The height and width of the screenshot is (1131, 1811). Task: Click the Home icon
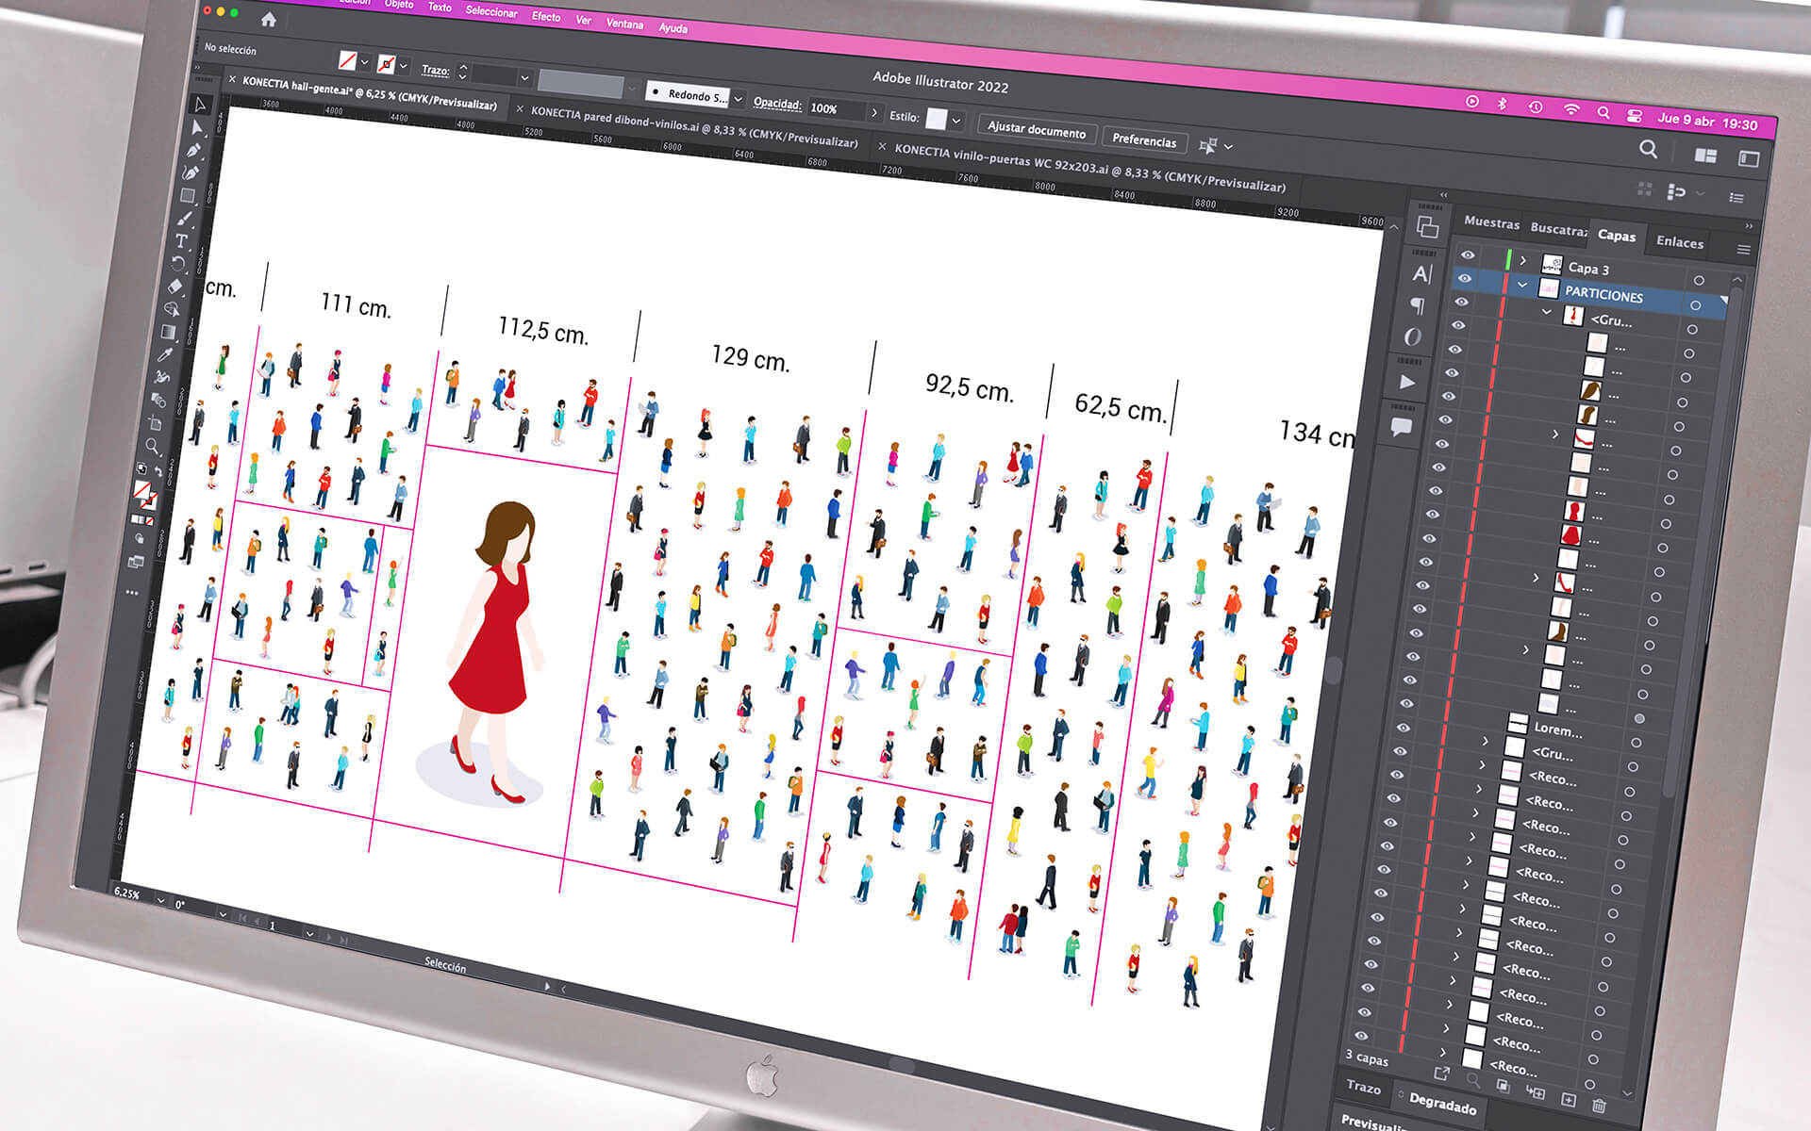[x=269, y=19]
